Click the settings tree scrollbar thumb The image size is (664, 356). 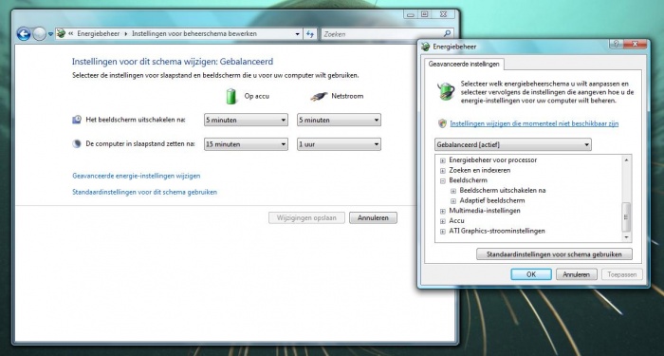coord(626,217)
